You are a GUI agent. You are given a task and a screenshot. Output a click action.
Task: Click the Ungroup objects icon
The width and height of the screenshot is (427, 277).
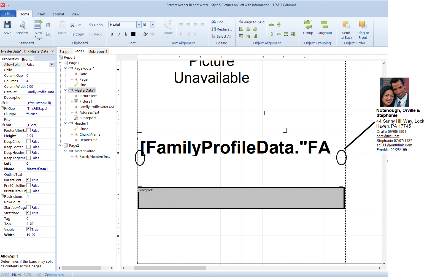point(325,28)
